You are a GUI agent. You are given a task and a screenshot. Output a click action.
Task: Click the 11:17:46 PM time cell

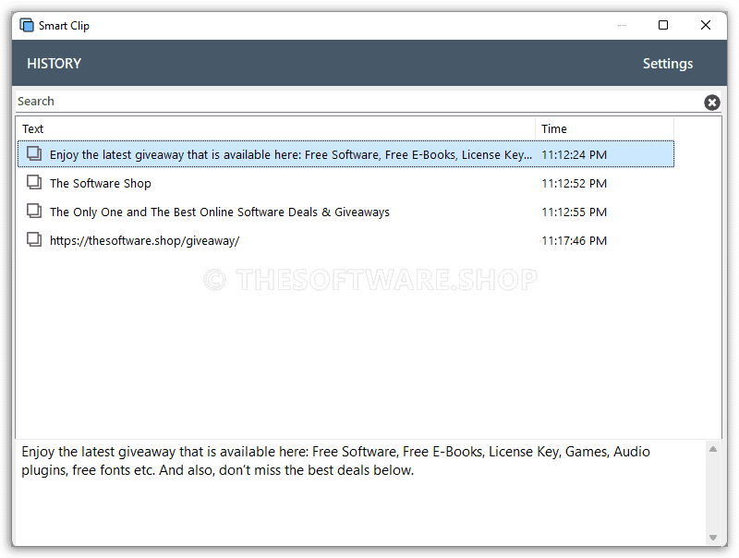coord(574,241)
